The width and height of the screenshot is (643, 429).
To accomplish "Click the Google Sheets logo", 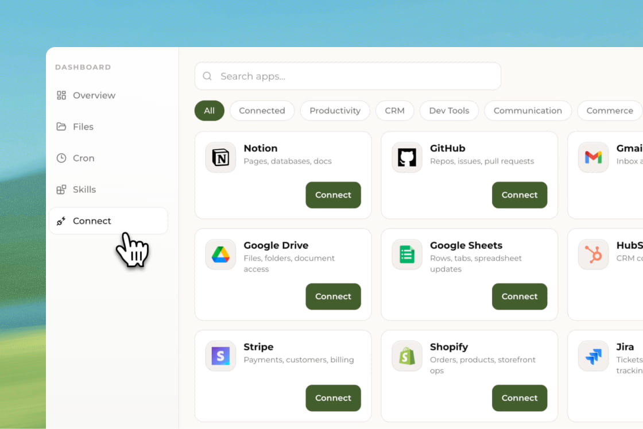I will pos(407,254).
